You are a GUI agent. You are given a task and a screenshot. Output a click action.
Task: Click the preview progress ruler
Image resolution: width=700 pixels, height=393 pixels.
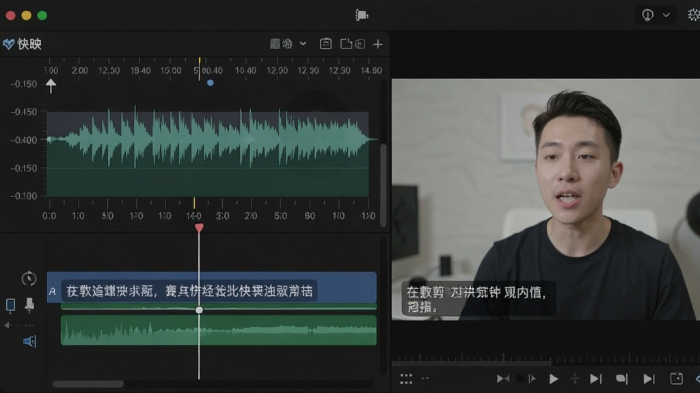pyautogui.click(x=546, y=359)
